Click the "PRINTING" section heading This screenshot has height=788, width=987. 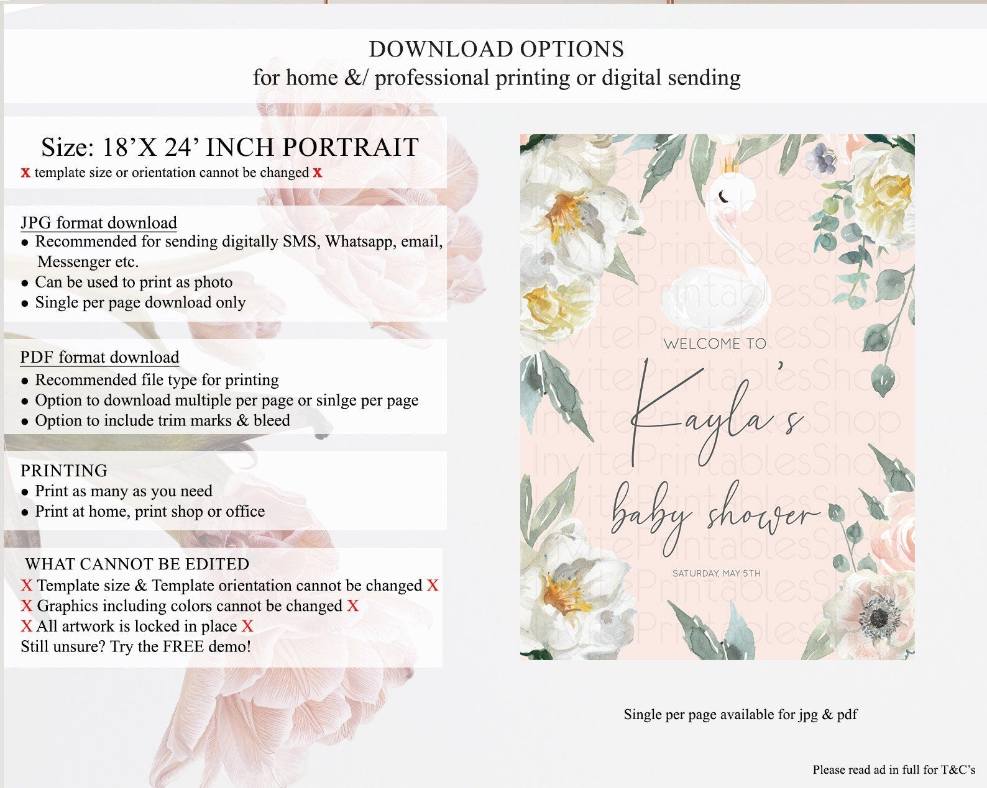coord(64,471)
